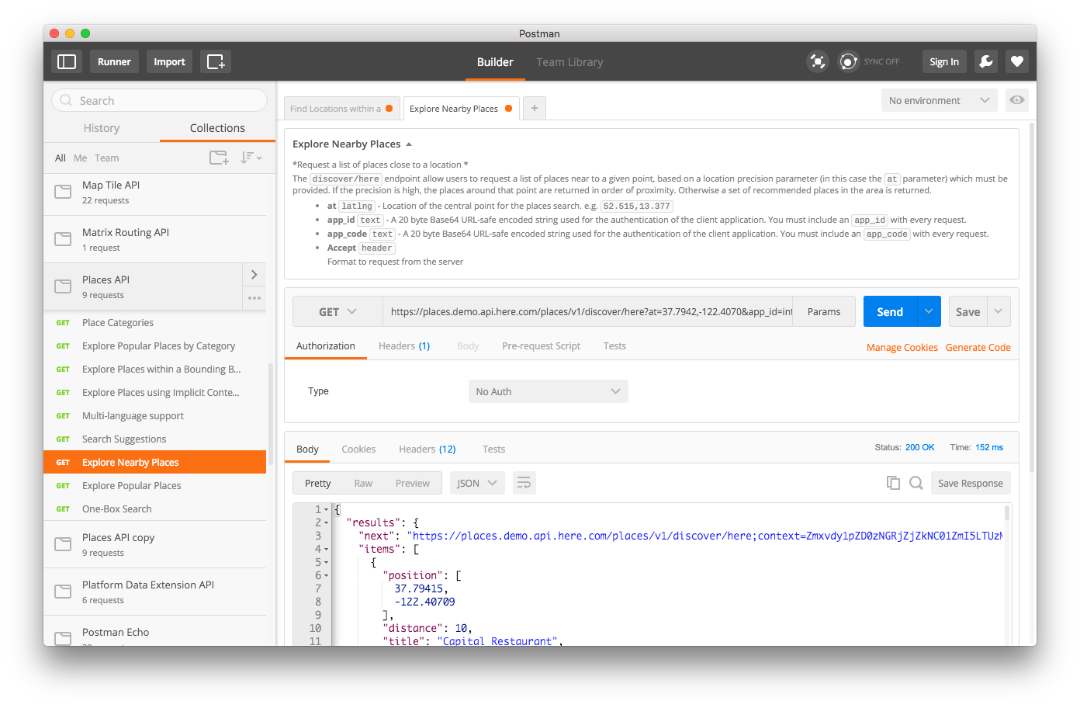This screenshot has width=1080, height=708.
Task: Collapse JSON line 6 position fold arrow
Action: (x=327, y=576)
